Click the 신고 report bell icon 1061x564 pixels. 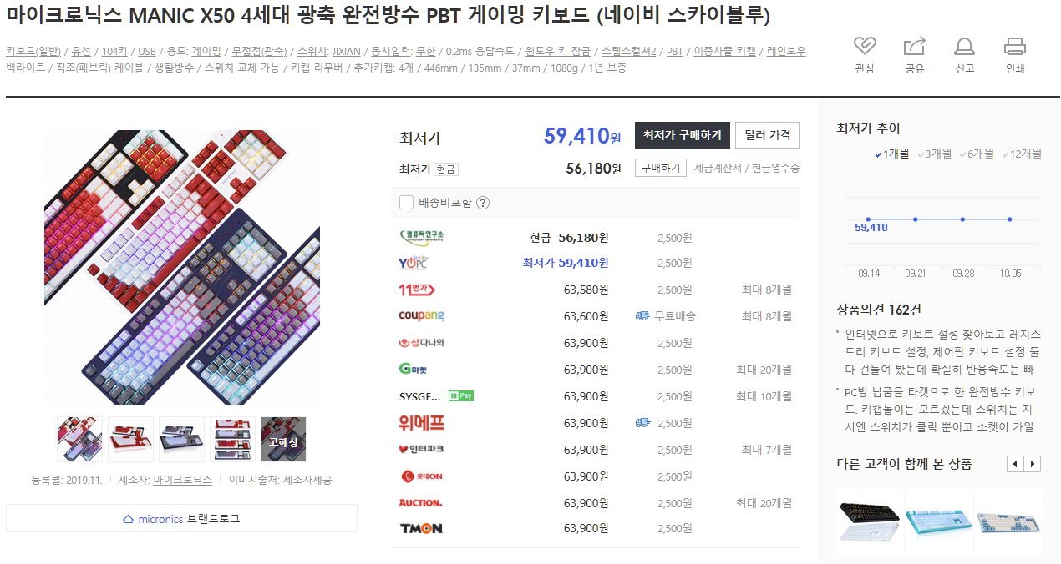tap(965, 46)
